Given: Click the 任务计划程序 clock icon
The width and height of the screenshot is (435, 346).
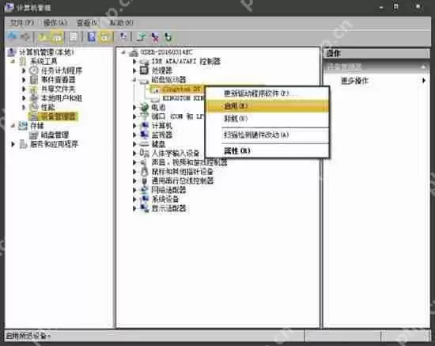Looking at the screenshot, I should (x=33, y=70).
